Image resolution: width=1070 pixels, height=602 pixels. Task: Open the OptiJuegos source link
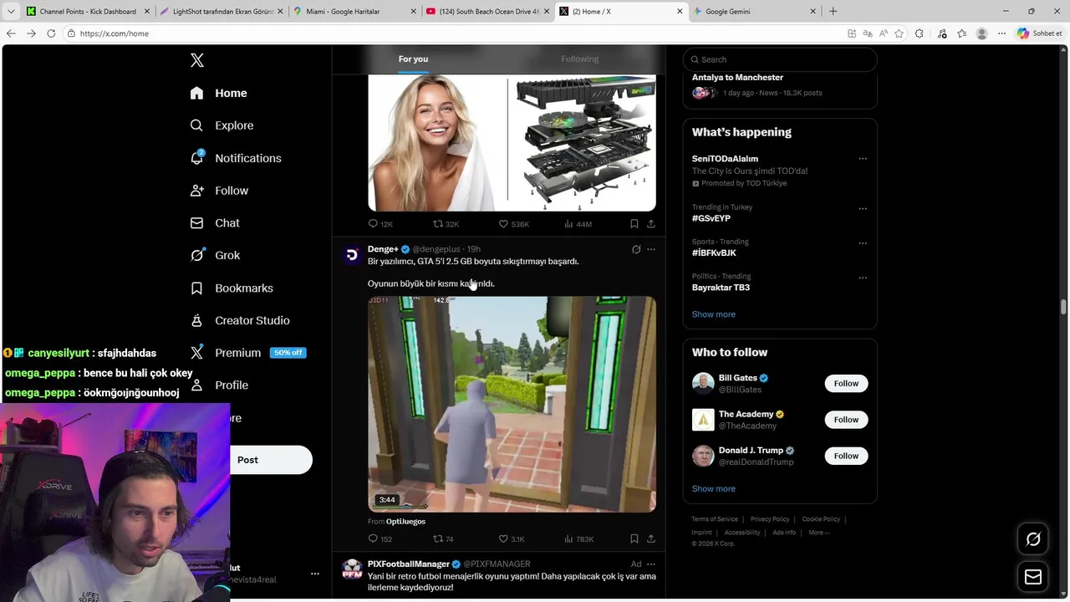pyautogui.click(x=405, y=522)
